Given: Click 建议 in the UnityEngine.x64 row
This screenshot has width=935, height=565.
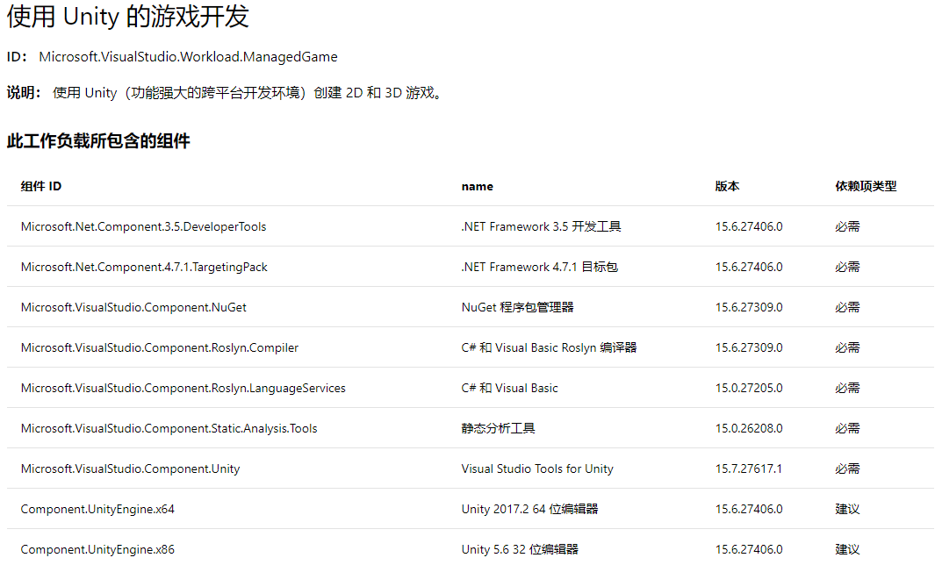Looking at the screenshot, I should pyautogui.click(x=847, y=509).
